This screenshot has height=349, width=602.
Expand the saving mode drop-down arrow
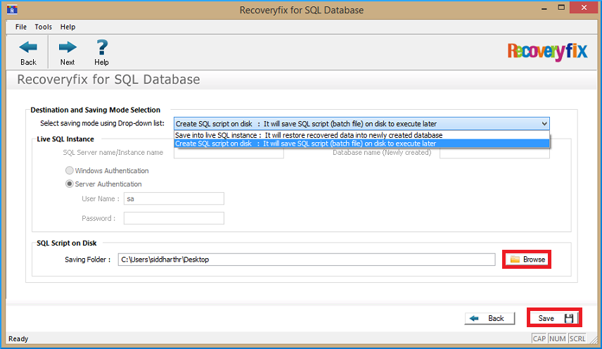click(x=544, y=124)
